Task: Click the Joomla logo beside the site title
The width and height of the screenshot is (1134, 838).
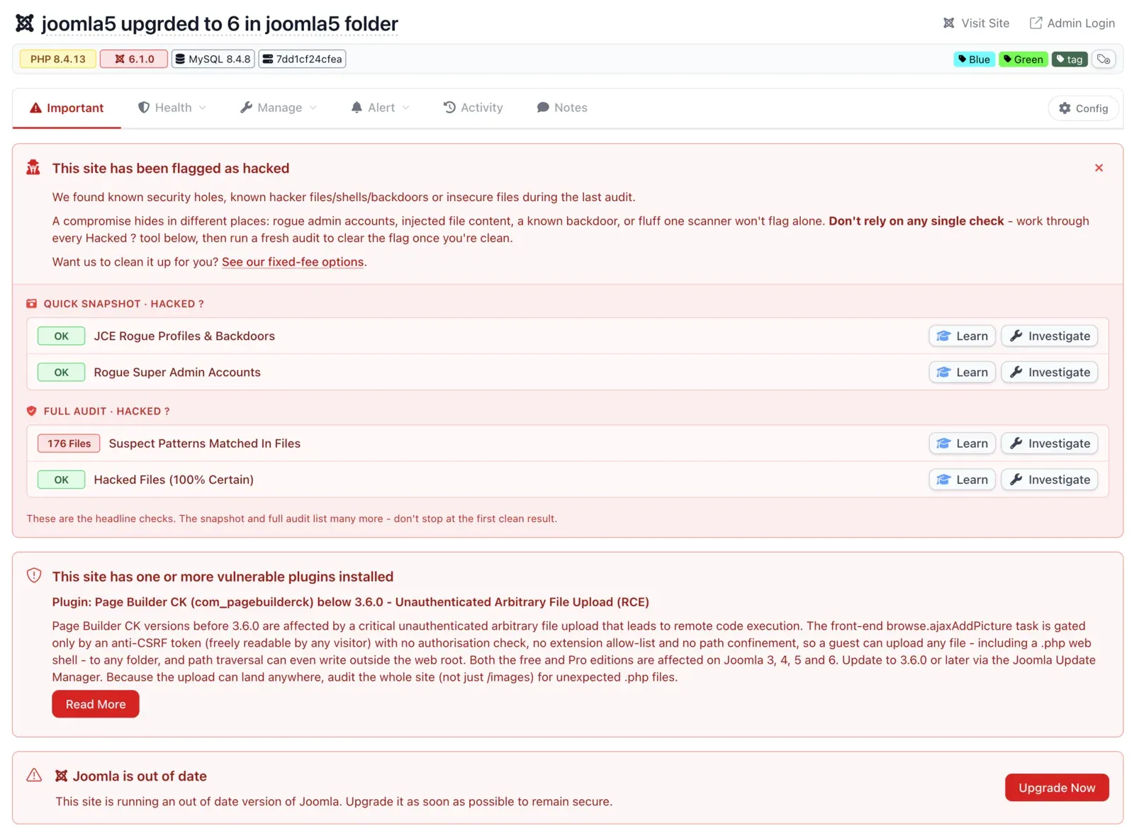Action: [25, 23]
